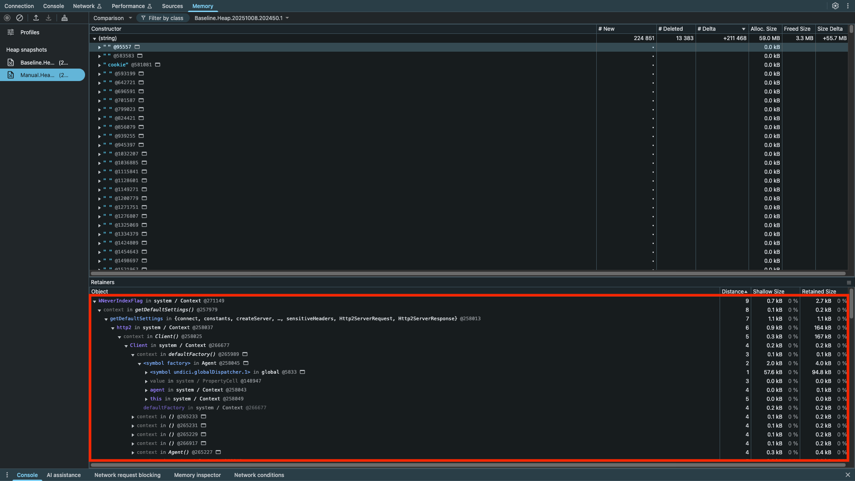Collapse the kNeverIndexFlag retainer tree
This screenshot has height=481, width=855.
pos(94,301)
